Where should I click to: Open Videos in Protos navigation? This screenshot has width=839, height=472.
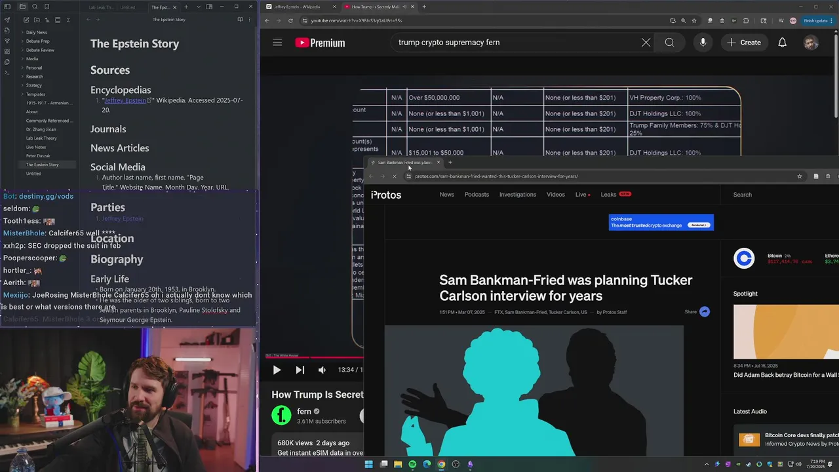coord(556,195)
